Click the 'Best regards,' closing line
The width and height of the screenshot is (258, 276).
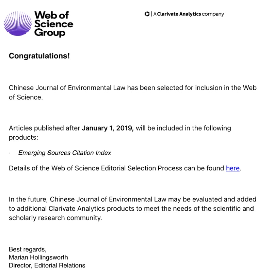28,249
